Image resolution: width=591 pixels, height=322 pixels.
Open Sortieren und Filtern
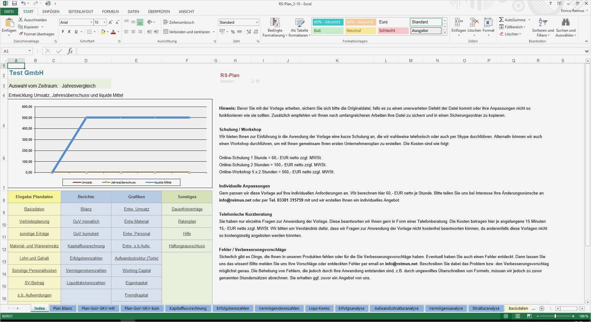point(543,27)
